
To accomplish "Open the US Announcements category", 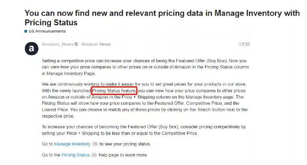I will [x=47, y=31].
